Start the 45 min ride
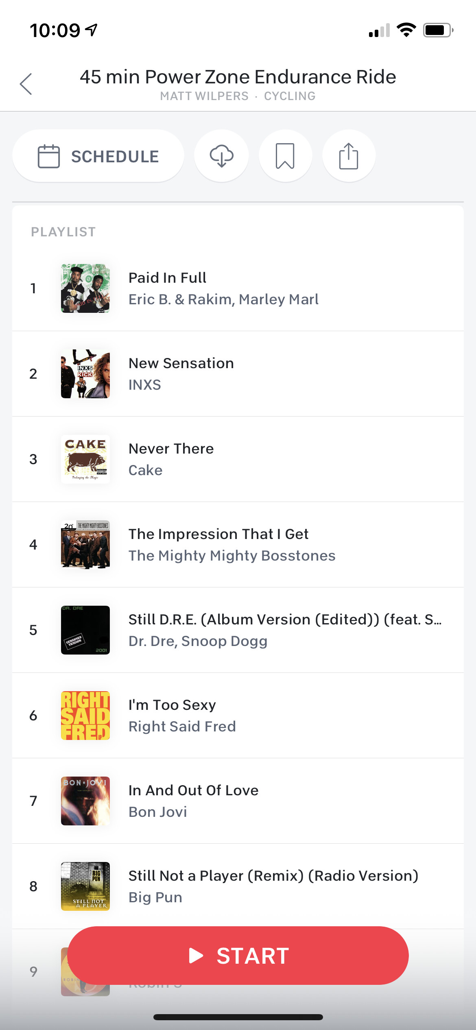Screen dimensions: 476x1030 (238, 956)
